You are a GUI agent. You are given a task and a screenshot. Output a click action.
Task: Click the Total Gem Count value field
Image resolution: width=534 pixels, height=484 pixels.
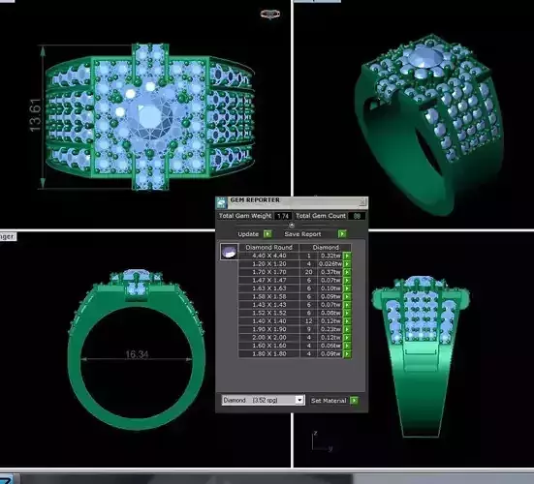point(357,216)
